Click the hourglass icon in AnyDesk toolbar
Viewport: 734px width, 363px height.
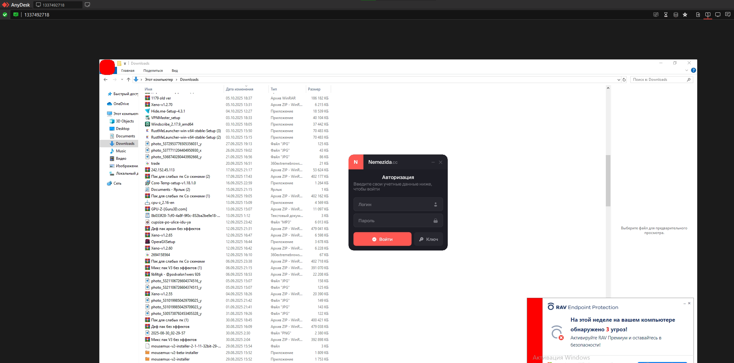(x=666, y=15)
